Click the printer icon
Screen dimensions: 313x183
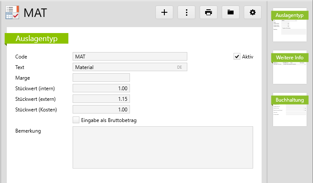coord(209,12)
